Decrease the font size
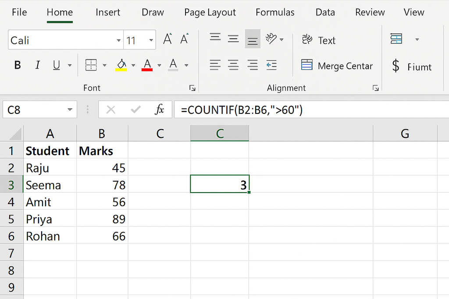This screenshot has width=449, height=299. (185, 39)
